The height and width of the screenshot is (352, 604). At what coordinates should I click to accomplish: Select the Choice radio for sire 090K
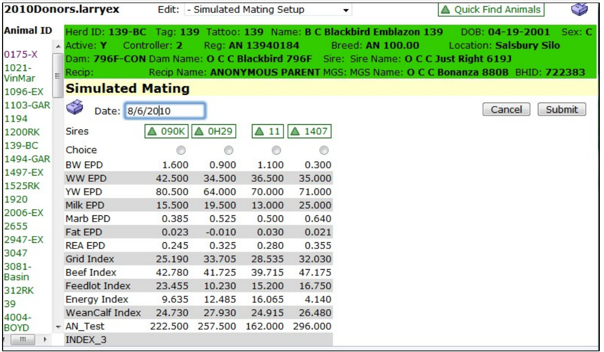click(x=180, y=150)
